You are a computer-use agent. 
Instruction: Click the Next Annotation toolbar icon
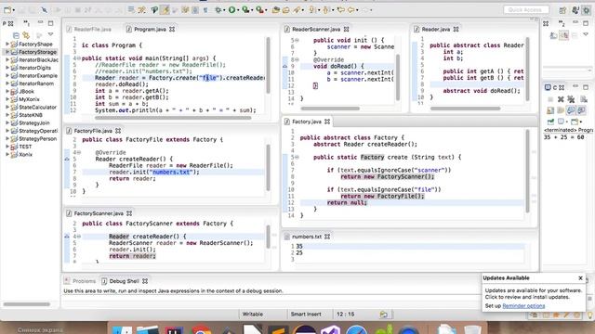312,10
